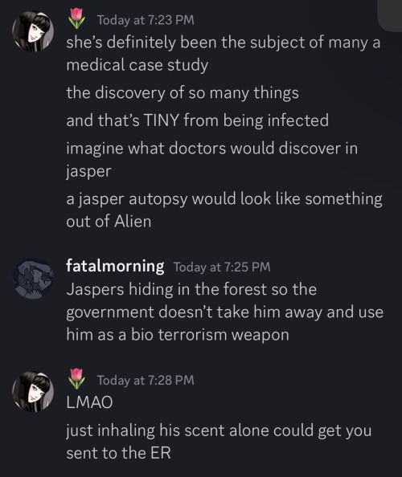Open fatalmorning's profile avatar
The width and height of the screenshot is (402, 477).
[x=33, y=279]
